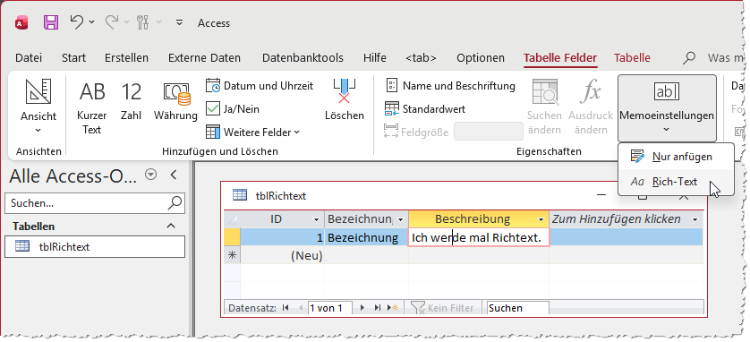The height and width of the screenshot is (342, 750).
Task: Click the cell 'Ich werde mal Richtext.'
Action: (478, 237)
